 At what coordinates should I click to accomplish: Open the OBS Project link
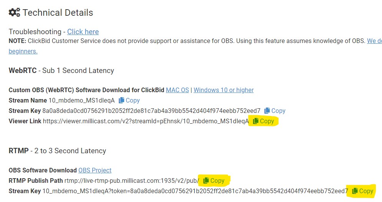[95, 170]
